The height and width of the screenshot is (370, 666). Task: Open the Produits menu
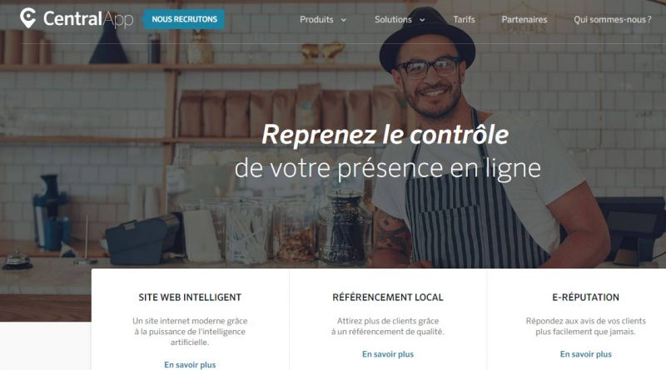[316, 19]
